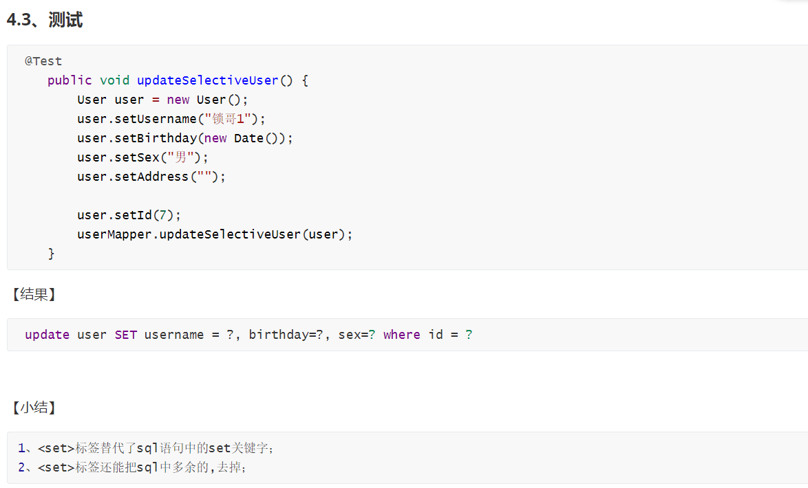
Task: Click the public keyword in code
Action: 70,80
